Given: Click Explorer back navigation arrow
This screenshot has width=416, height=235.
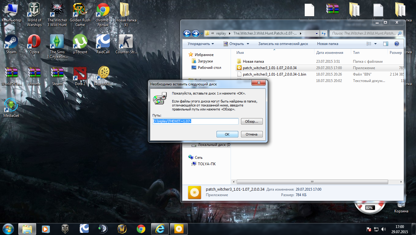Looking at the screenshot, I should 187,33.
